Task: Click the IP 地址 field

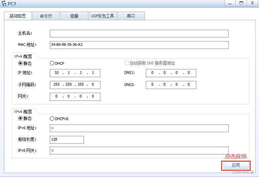Action: click(x=75, y=73)
